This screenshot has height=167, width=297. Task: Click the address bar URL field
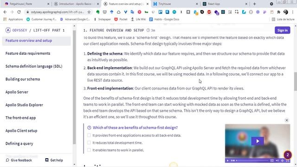click(58, 12)
